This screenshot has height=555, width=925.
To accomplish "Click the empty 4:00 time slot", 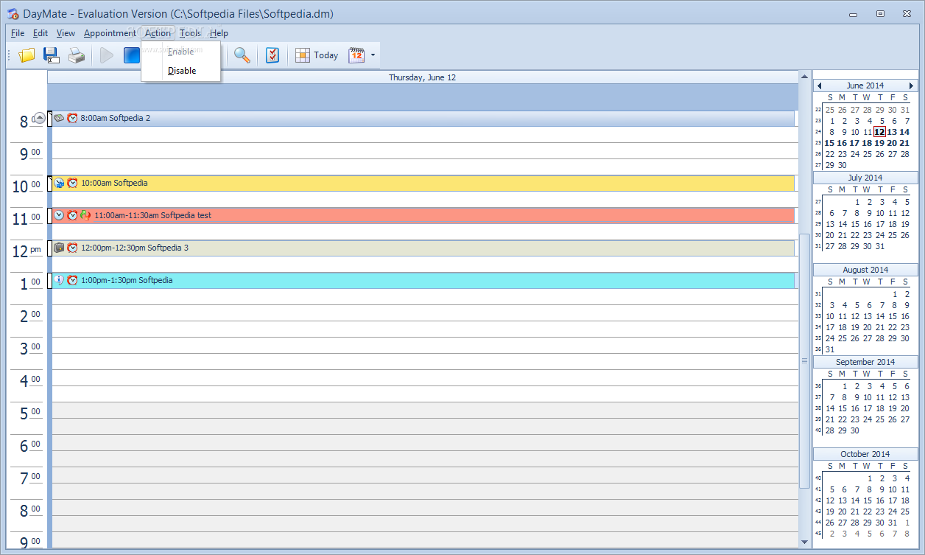I will (x=423, y=377).
